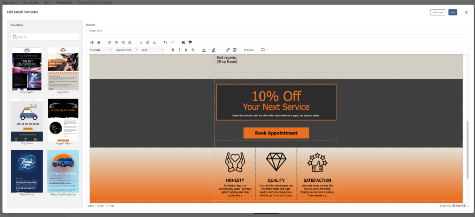475x217 pixels.
Task: Center align the text
Action: 116,42
